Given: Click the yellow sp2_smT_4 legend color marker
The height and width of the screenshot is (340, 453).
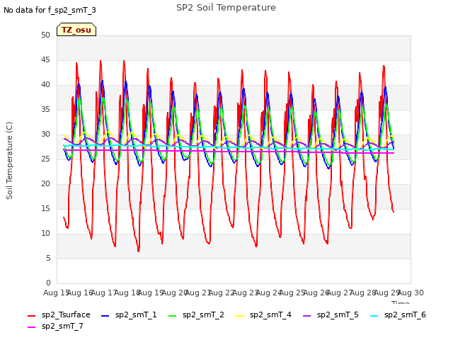Looking at the screenshot, I should (239, 316).
